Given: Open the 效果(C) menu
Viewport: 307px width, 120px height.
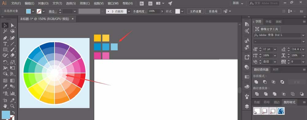Looking at the screenshot, I should pos(85,3).
